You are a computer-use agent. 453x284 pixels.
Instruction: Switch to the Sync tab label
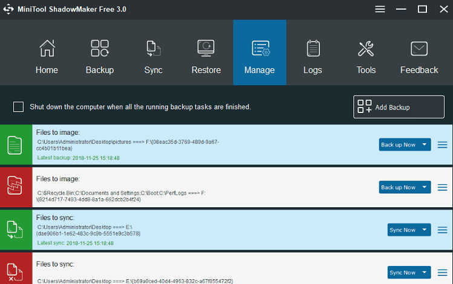point(154,70)
